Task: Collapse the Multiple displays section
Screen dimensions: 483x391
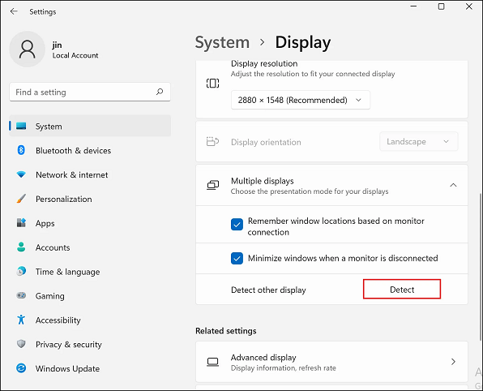Action: (x=454, y=185)
